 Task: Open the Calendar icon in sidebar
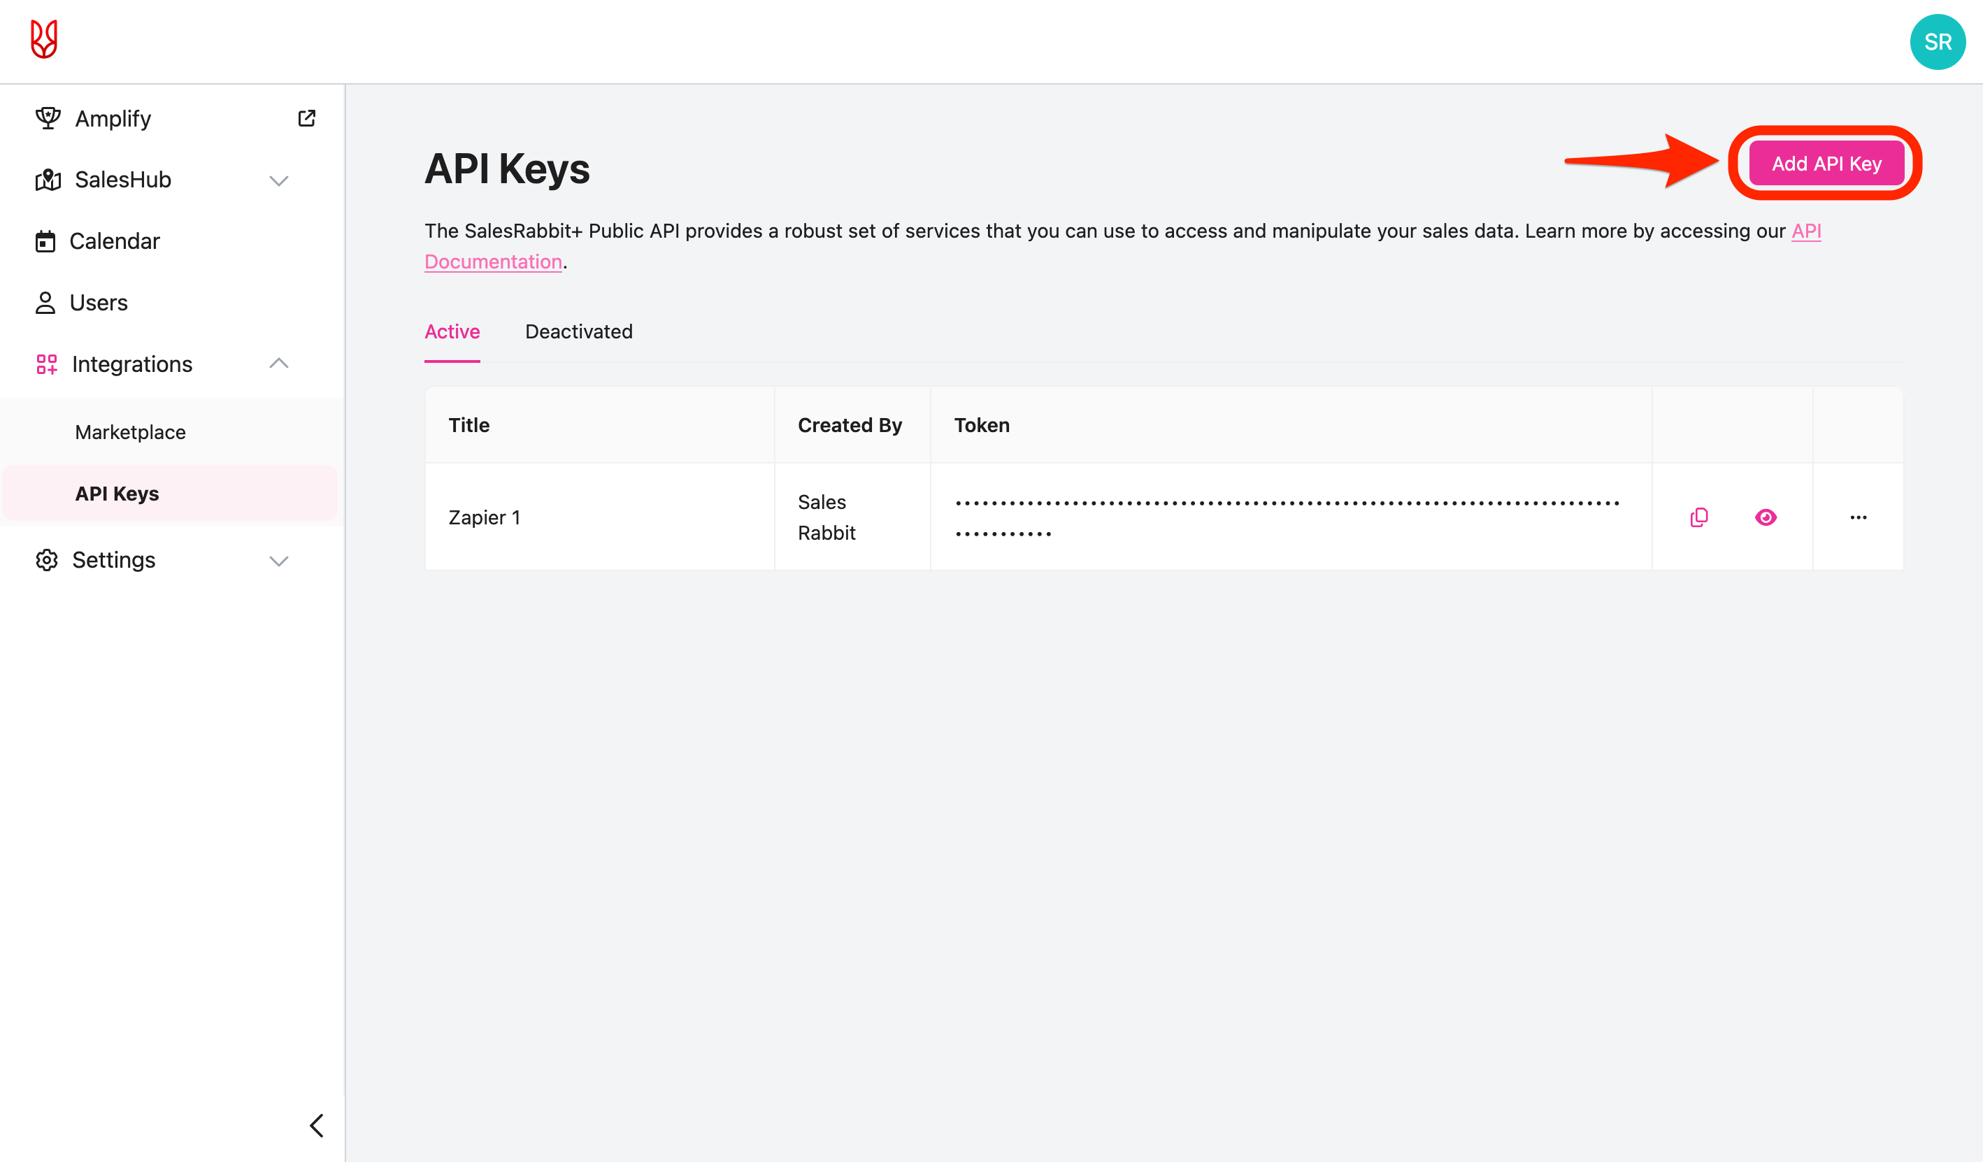point(48,241)
